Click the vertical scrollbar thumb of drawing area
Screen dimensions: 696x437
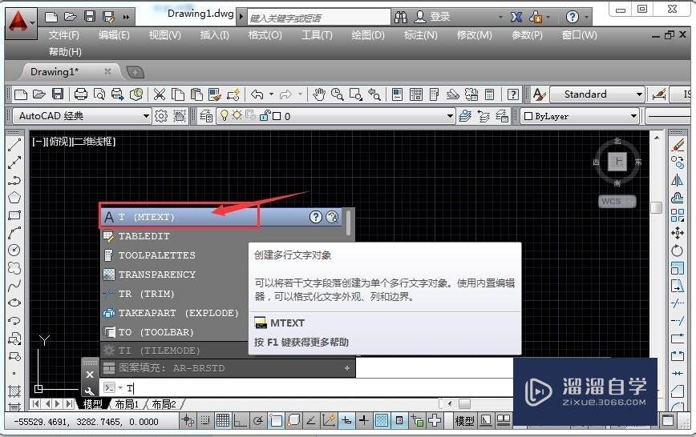click(x=657, y=207)
